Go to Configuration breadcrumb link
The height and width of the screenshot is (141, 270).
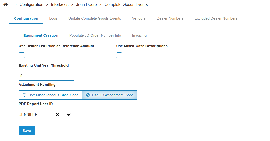point(31,5)
